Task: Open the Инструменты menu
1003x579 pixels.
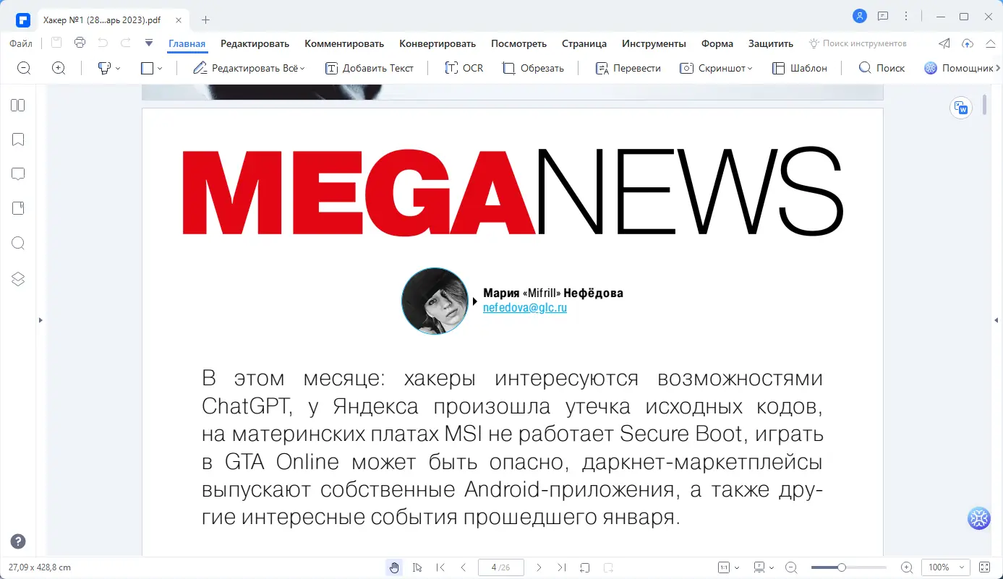Action: [x=653, y=43]
